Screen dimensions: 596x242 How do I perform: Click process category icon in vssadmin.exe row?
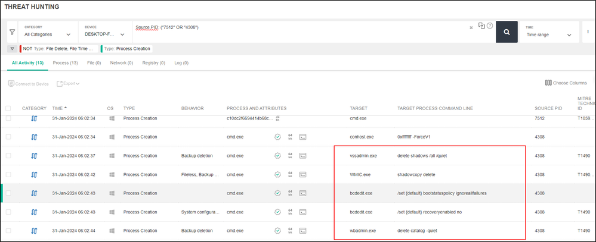point(34,156)
